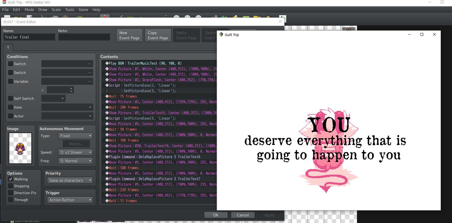Click the empty Note field

click(84, 37)
